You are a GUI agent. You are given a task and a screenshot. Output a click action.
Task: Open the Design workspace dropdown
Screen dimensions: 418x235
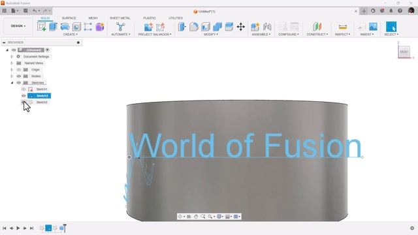click(18, 26)
